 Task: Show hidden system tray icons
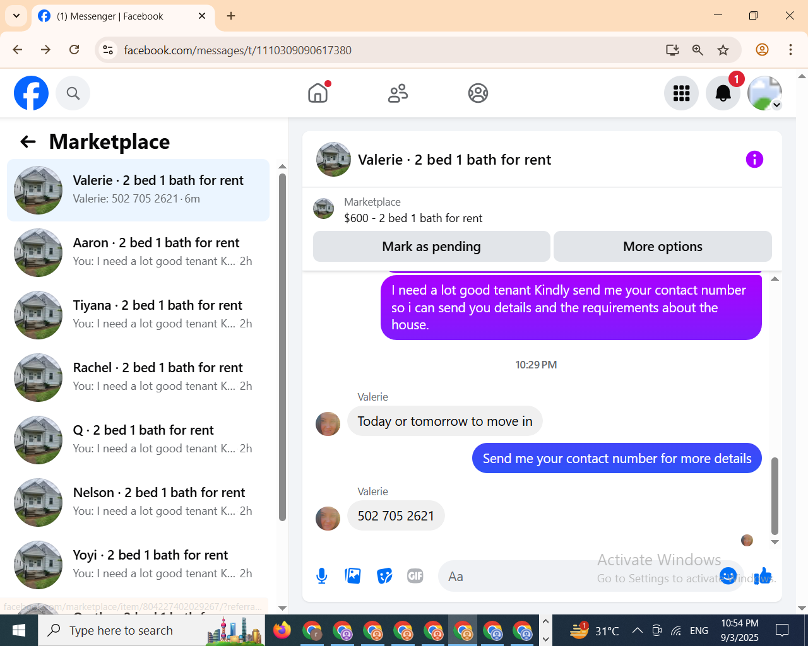pyautogui.click(x=638, y=630)
